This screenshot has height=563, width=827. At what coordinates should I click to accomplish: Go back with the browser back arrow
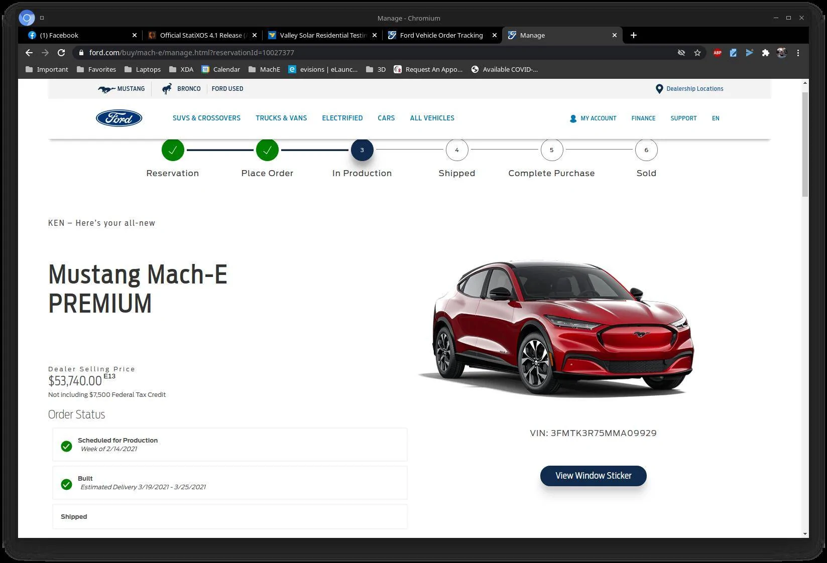tap(29, 53)
